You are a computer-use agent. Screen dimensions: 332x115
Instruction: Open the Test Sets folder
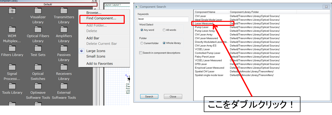click(x=38, y=49)
